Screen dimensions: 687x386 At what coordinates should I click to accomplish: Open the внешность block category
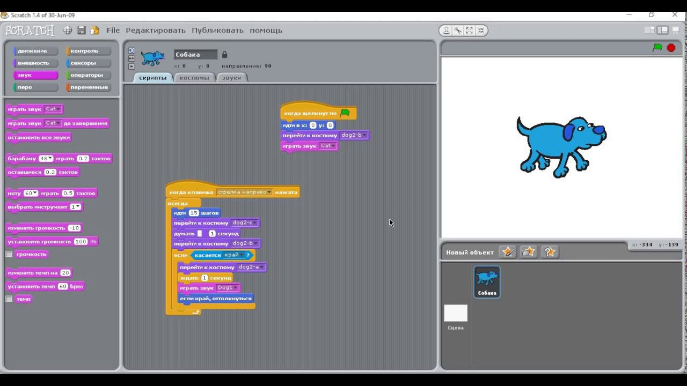(35, 63)
